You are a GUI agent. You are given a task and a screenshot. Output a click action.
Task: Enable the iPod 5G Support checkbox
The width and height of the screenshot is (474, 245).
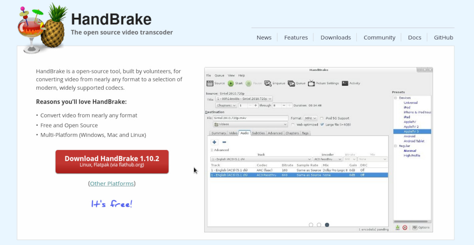(x=322, y=118)
